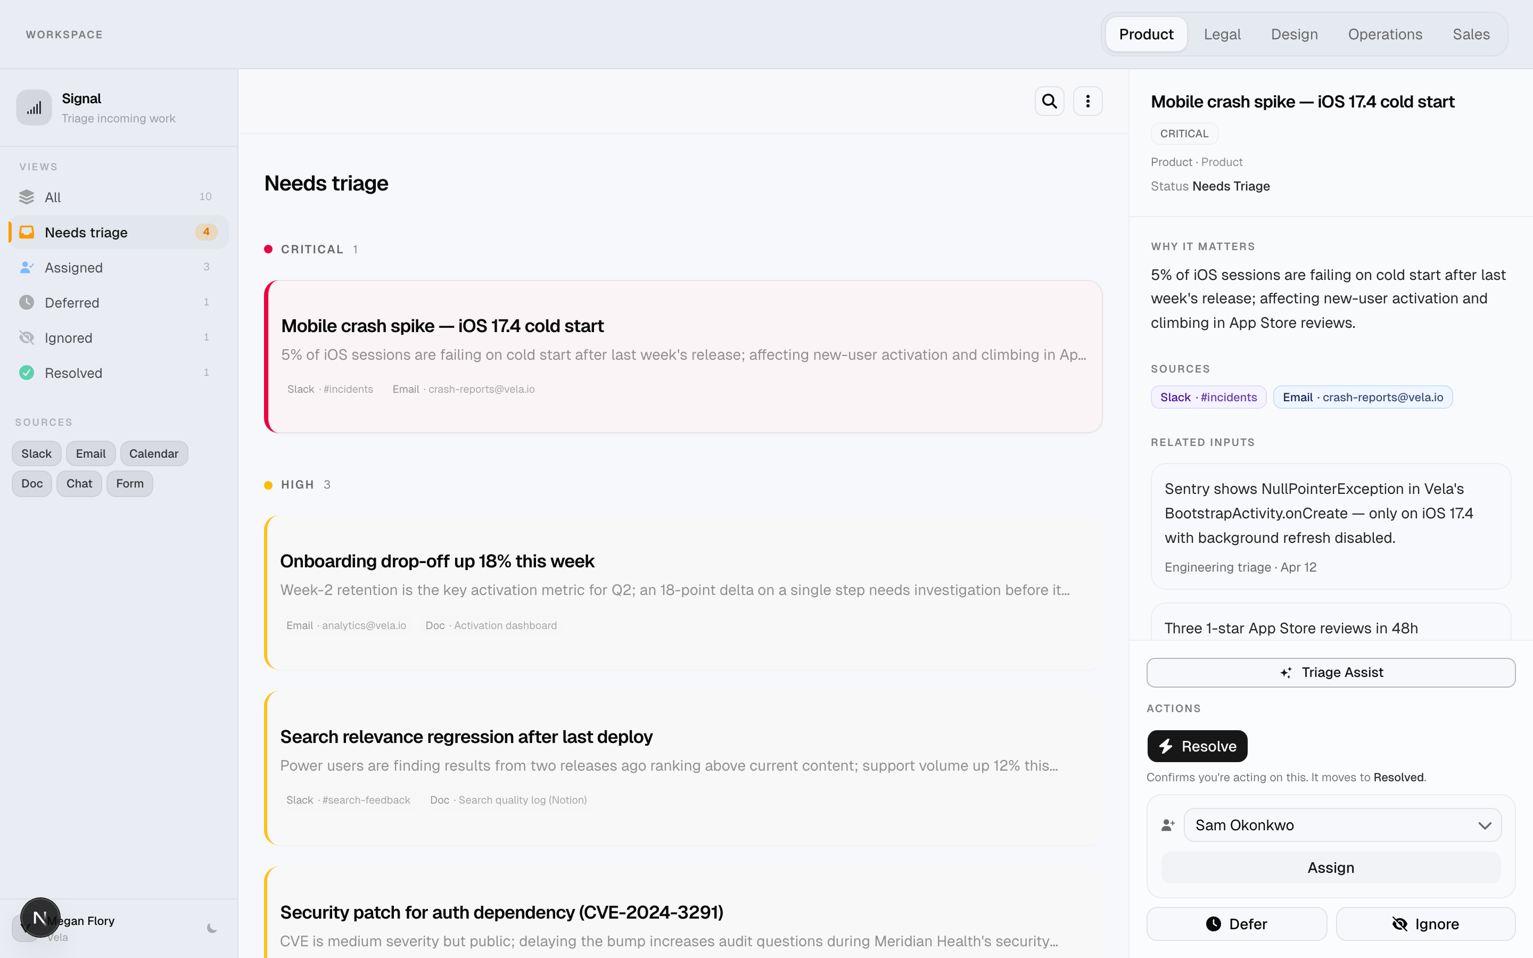Click the Needs triage inbox icon
Screen dimensions: 1533x958
pos(27,232)
